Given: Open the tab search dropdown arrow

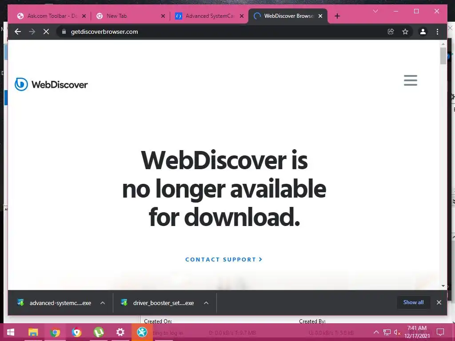Looking at the screenshot, I should (375, 11).
